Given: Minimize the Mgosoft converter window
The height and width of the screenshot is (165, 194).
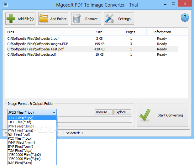Looking at the screenshot, I should (165, 4).
